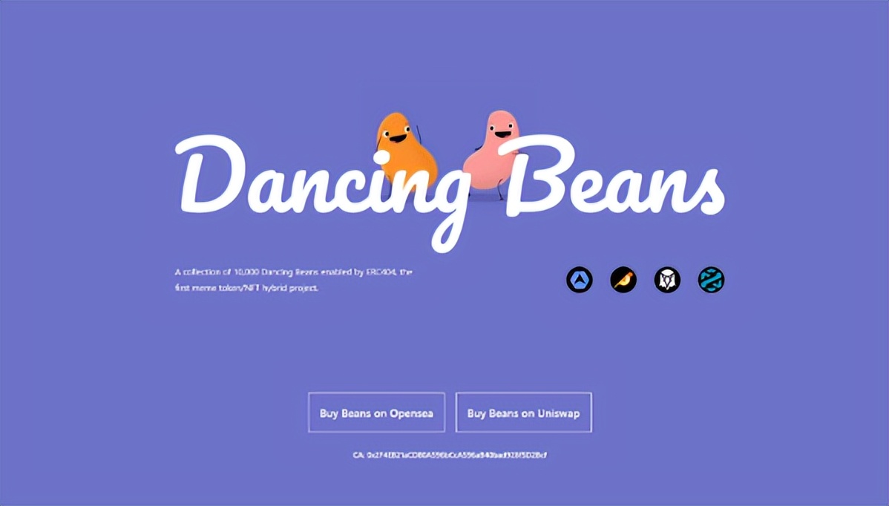889x506 pixels.
Task: Click ERC404 in the description text
Action: (380, 272)
